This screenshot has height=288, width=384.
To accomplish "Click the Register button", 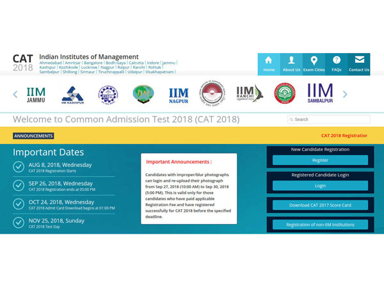I will coord(320,161).
